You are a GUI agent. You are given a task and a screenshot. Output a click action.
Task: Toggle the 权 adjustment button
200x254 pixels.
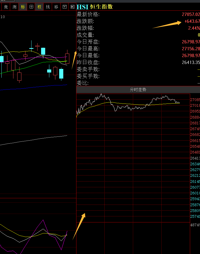(39, 7)
